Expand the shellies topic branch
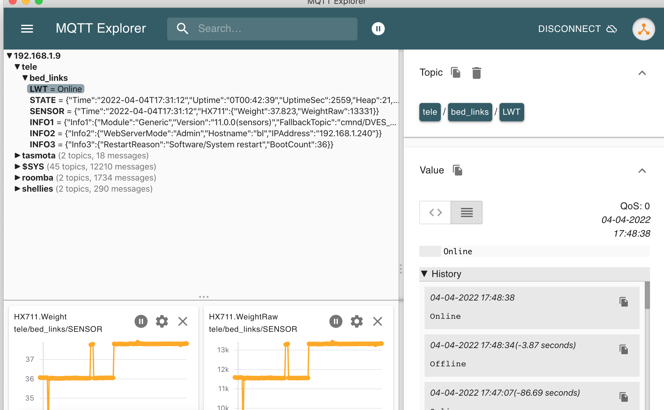The image size is (664, 410). point(18,189)
